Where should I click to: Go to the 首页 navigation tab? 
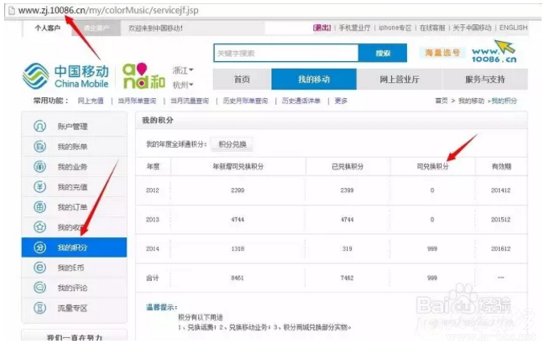(x=241, y=80)
